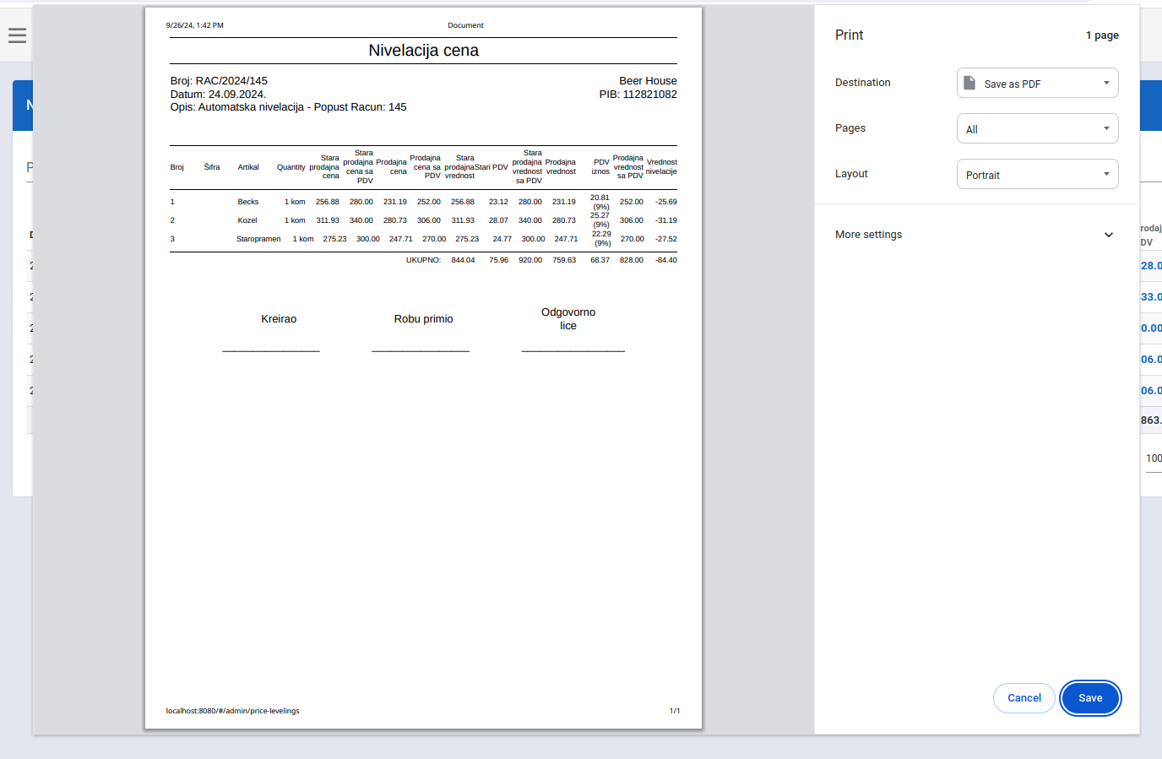This screenshot has height=759, width=1162.
Task: Click the Kozel article row name
Action: (x=247, y=220)
